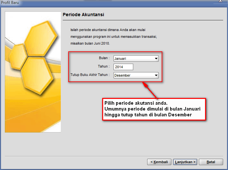Click the Batal cancel button

tap(211, 162)
